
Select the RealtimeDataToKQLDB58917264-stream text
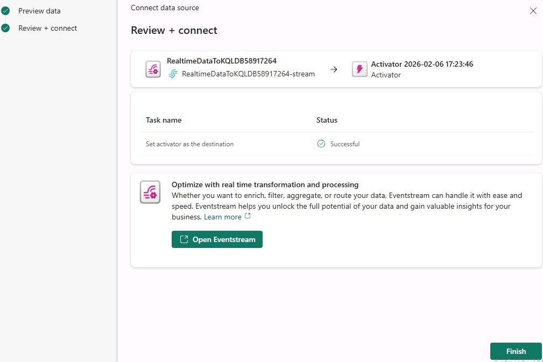(x=248, y=74)
